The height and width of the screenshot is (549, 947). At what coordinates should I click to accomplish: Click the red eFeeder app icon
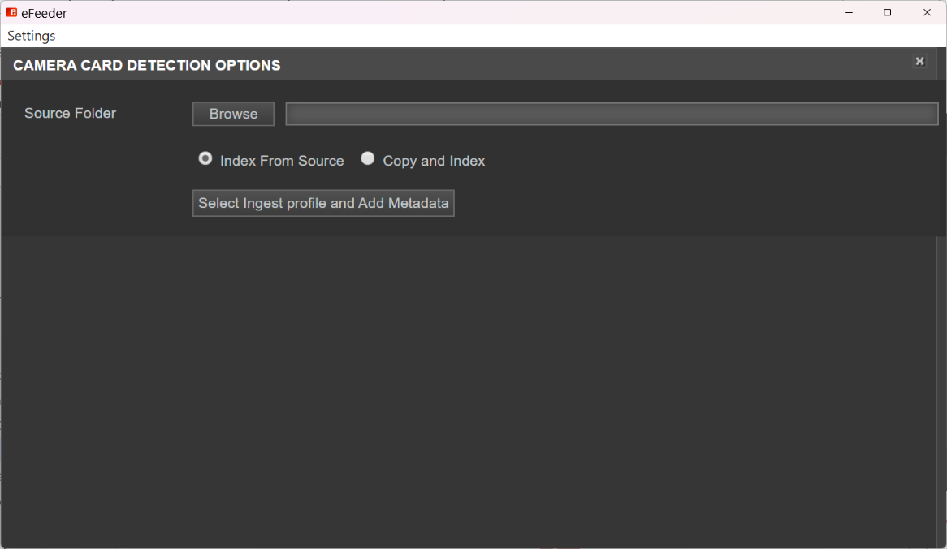[11, 13]
